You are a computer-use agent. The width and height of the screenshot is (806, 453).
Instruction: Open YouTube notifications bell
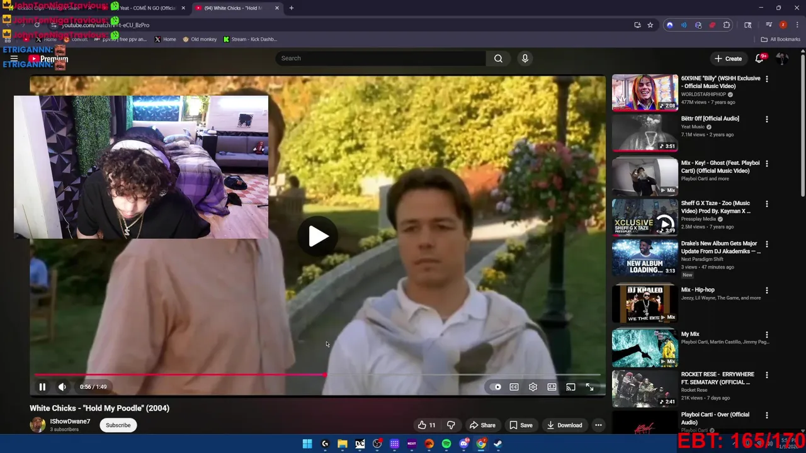pos(759,59)
